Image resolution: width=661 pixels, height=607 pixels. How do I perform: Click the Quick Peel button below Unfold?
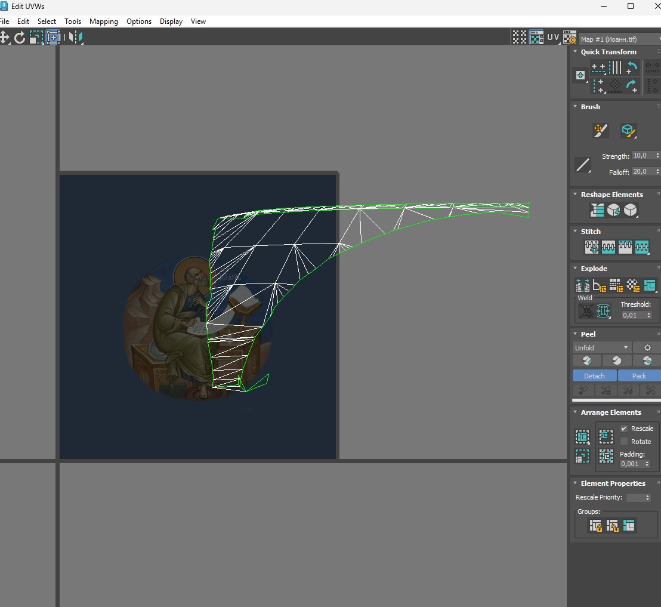(x=587, y=360)
